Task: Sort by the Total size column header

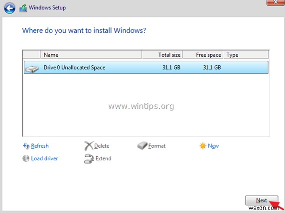Action: coord(162,55)
